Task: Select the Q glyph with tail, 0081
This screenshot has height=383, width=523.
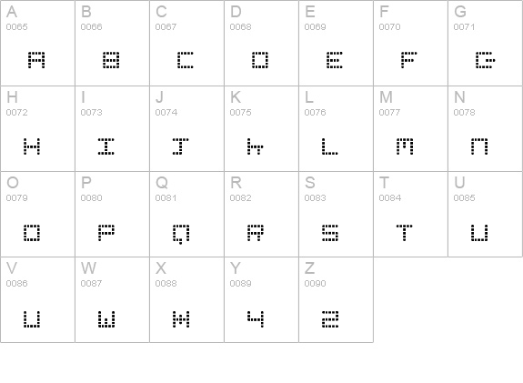Action: click(x=181, y=234)
